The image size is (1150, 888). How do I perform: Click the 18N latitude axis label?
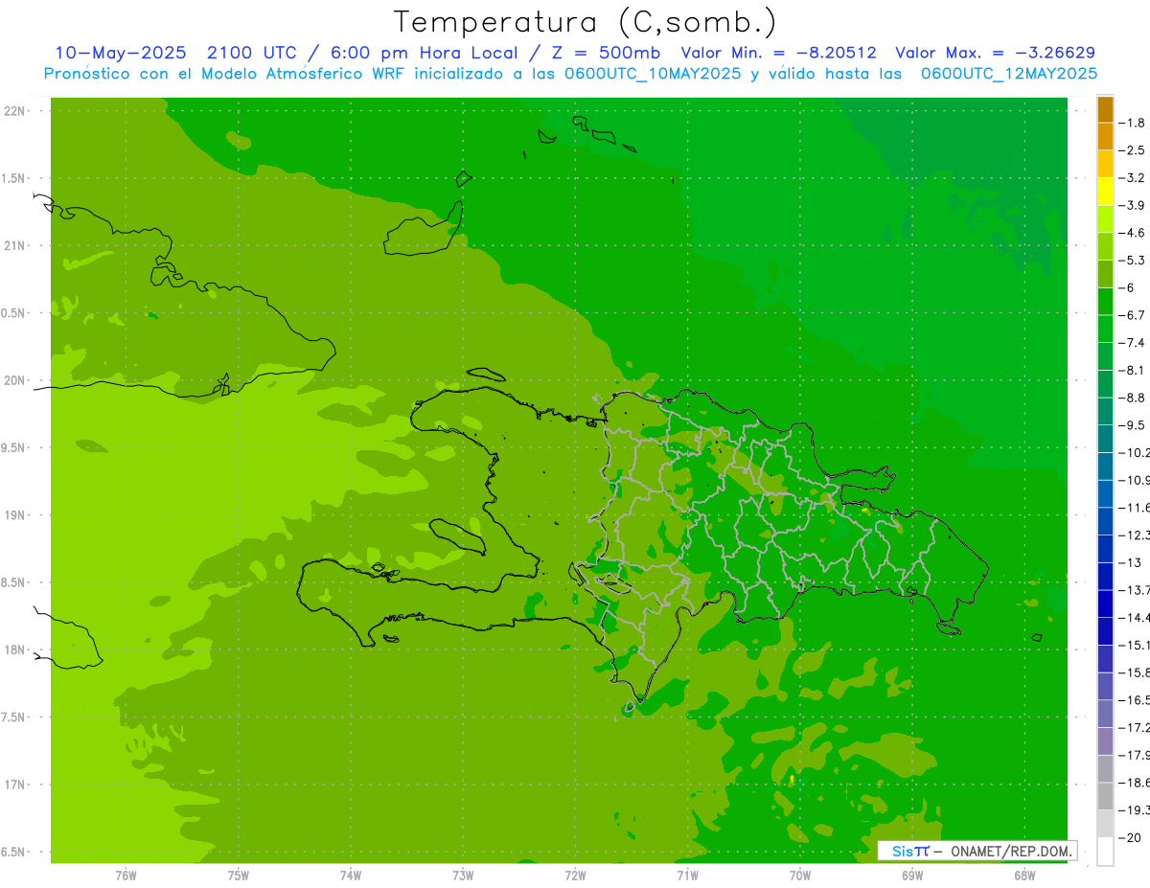point(16,649)
